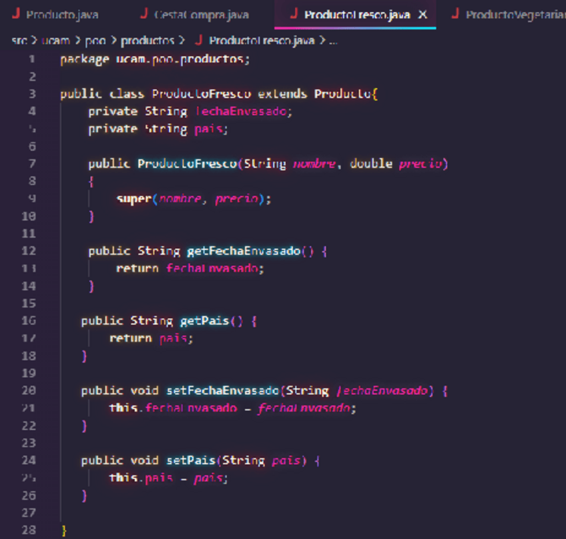
Task: Click the Java file icon in breadcrumbs
Action: pyautogui.click(x=198, y=41)
